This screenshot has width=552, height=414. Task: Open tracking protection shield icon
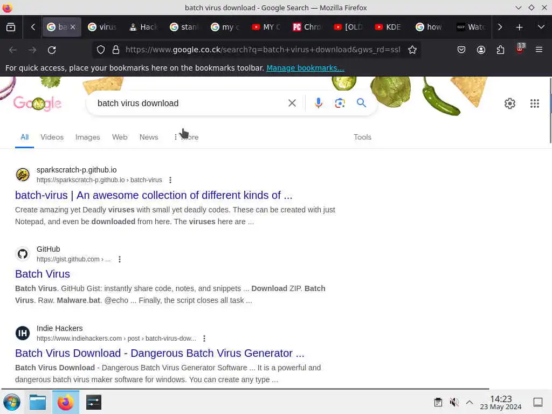coord(101,50)
